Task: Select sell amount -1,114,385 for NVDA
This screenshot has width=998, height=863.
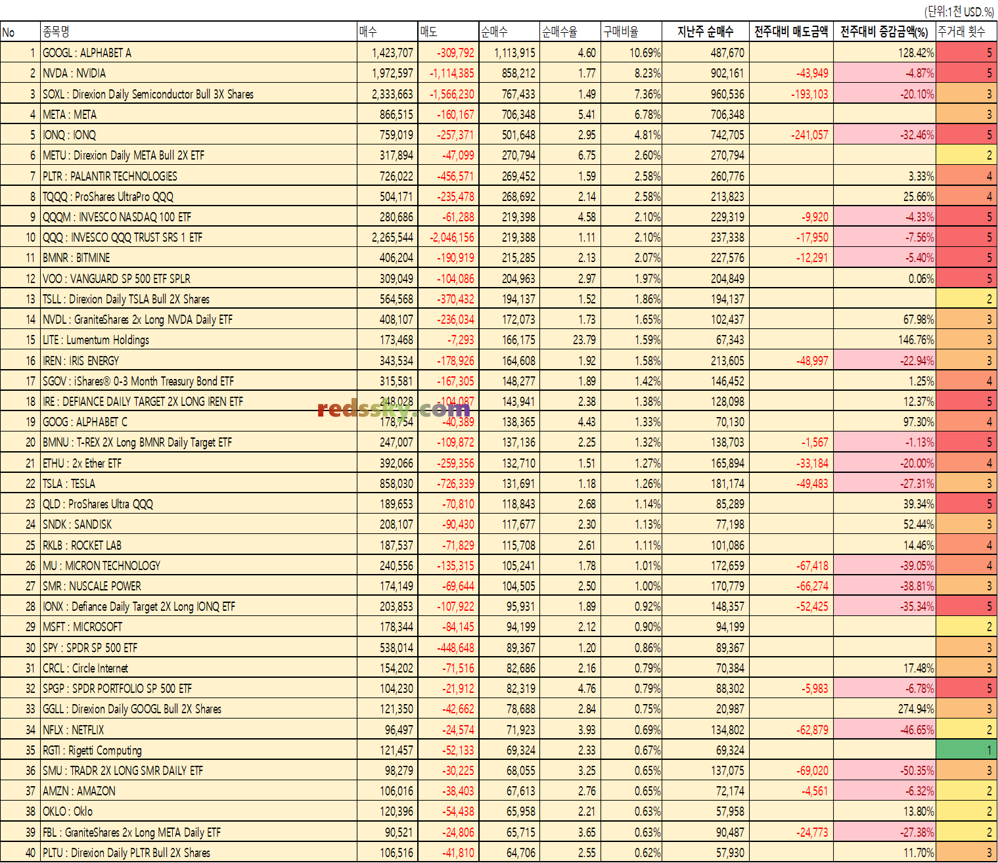Action: [448, 73]
